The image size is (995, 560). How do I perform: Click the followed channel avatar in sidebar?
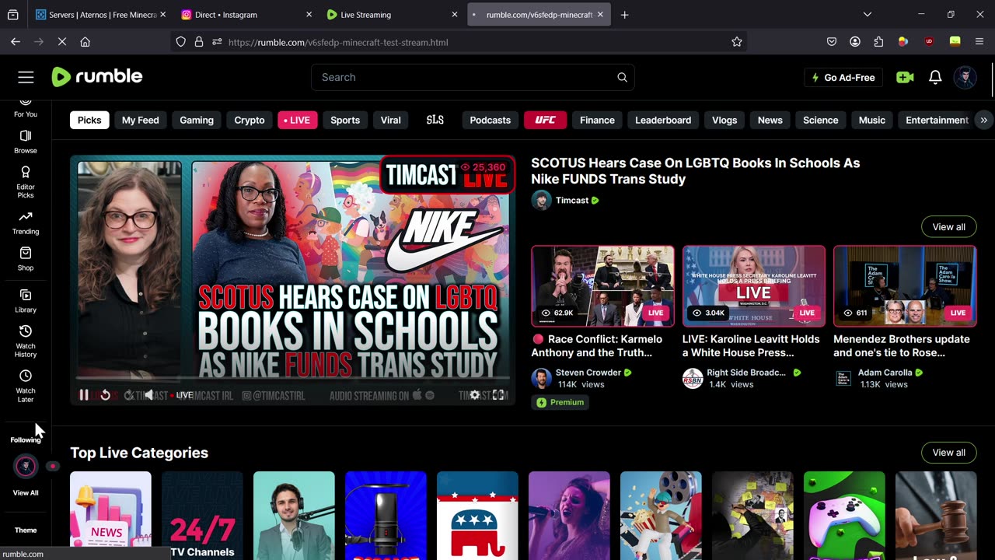pos(26,466)
